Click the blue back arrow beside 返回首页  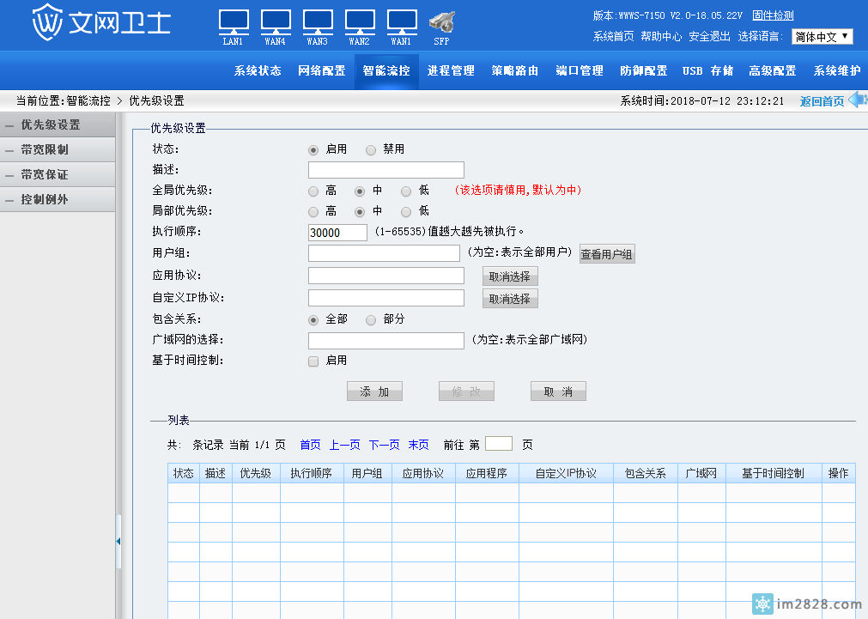tap(858, 100)
